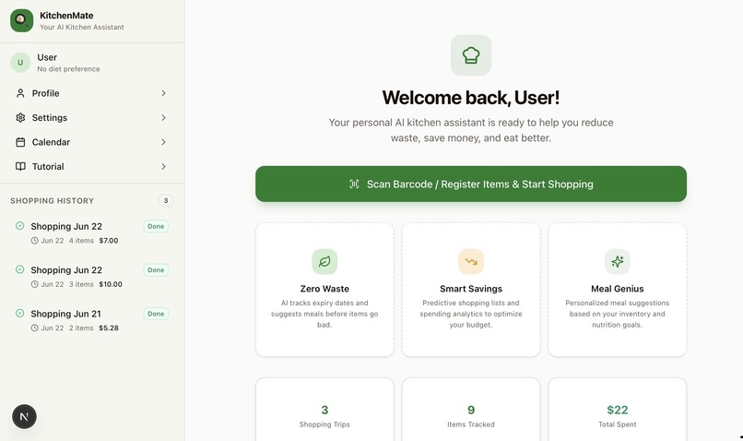Click the Calendar icon in sidebar
The image size is (743, 441).
pyautogui.click(x=20, y=142)
